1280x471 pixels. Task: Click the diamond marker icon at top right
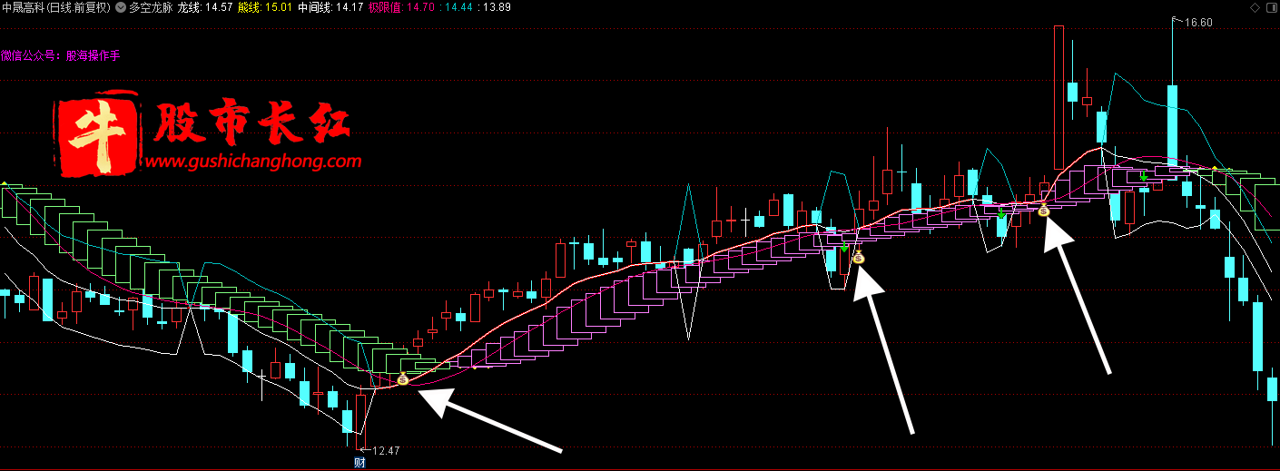[x=1255, y=7]
